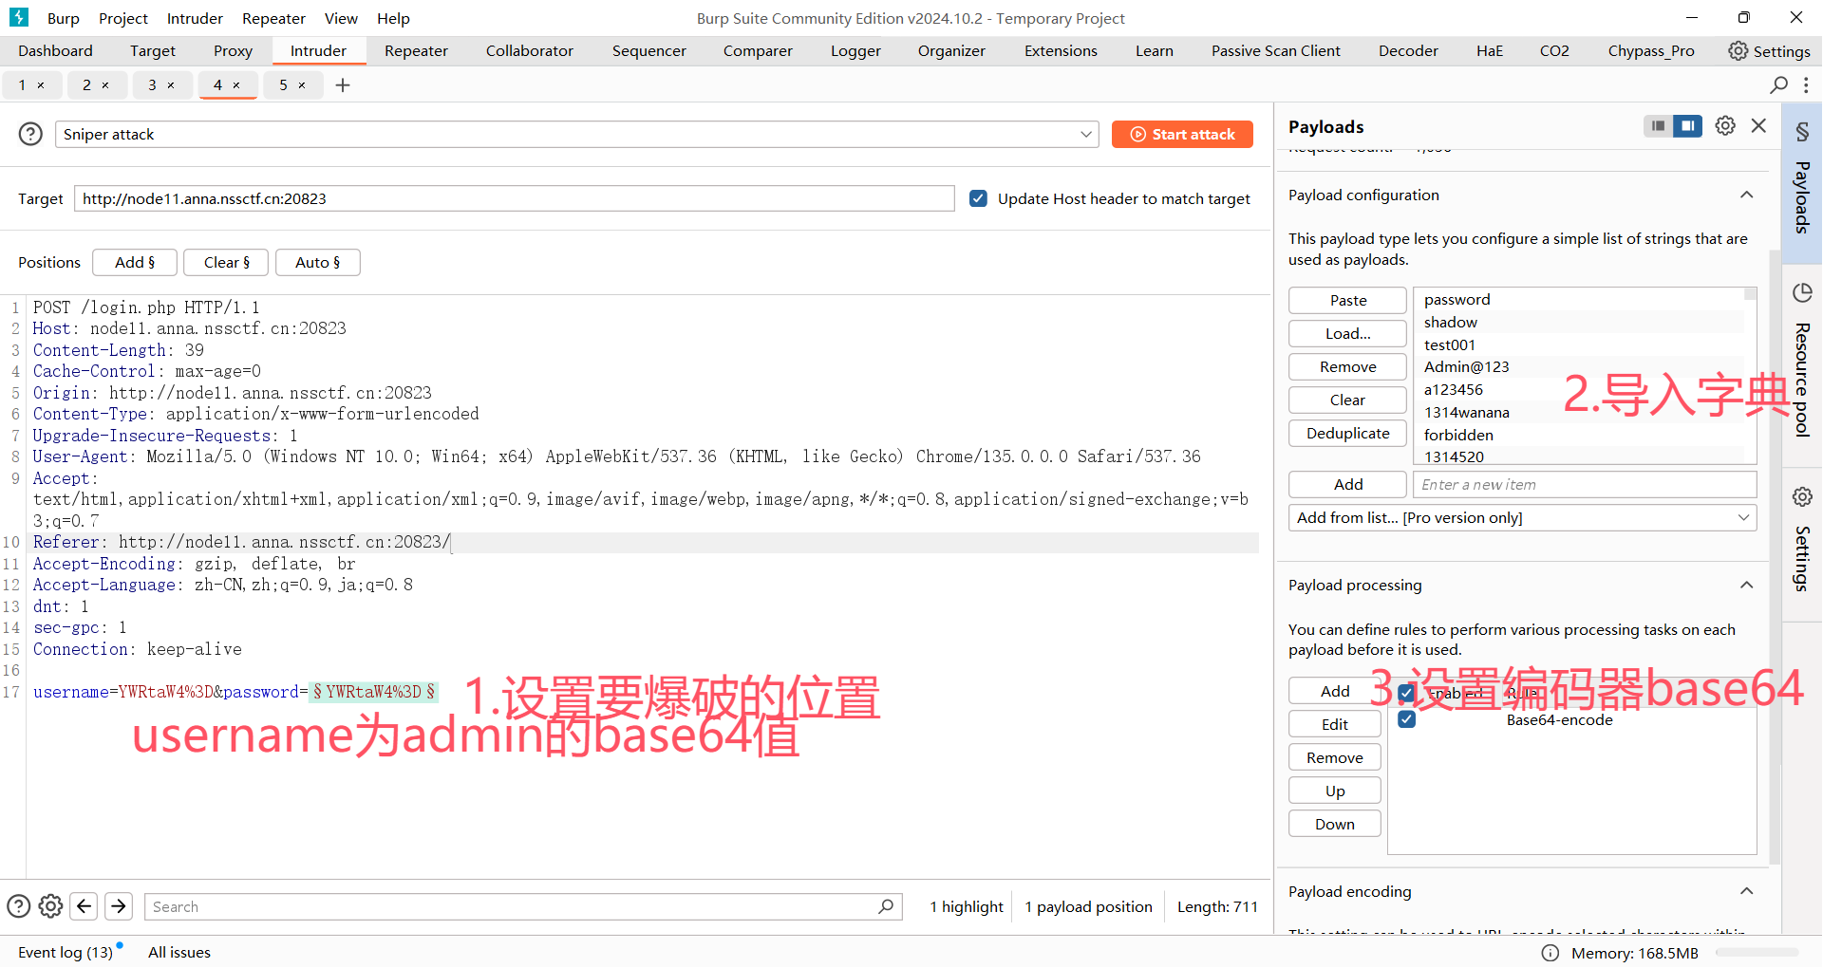Open the Repeater menu in menu bar
This screenshot has width=1823, height=968.
(x=273, y=18)
